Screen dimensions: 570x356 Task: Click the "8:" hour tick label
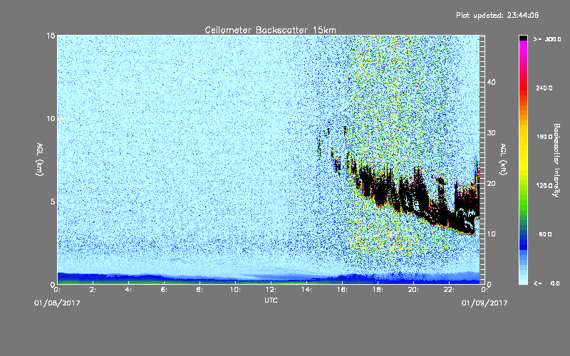pyautogui.click(x=200, y=290)
